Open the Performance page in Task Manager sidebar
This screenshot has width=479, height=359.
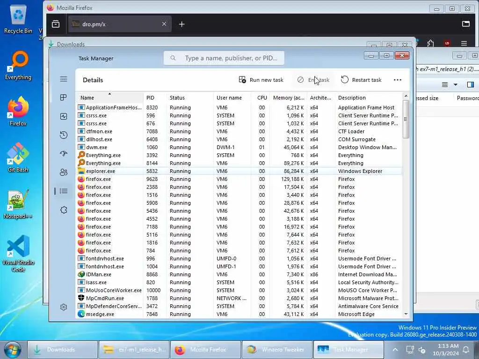[x=64, y=116]
